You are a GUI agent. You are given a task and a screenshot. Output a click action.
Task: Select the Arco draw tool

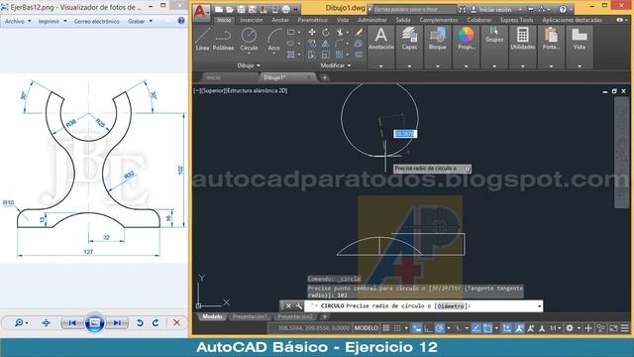[273, 40]
